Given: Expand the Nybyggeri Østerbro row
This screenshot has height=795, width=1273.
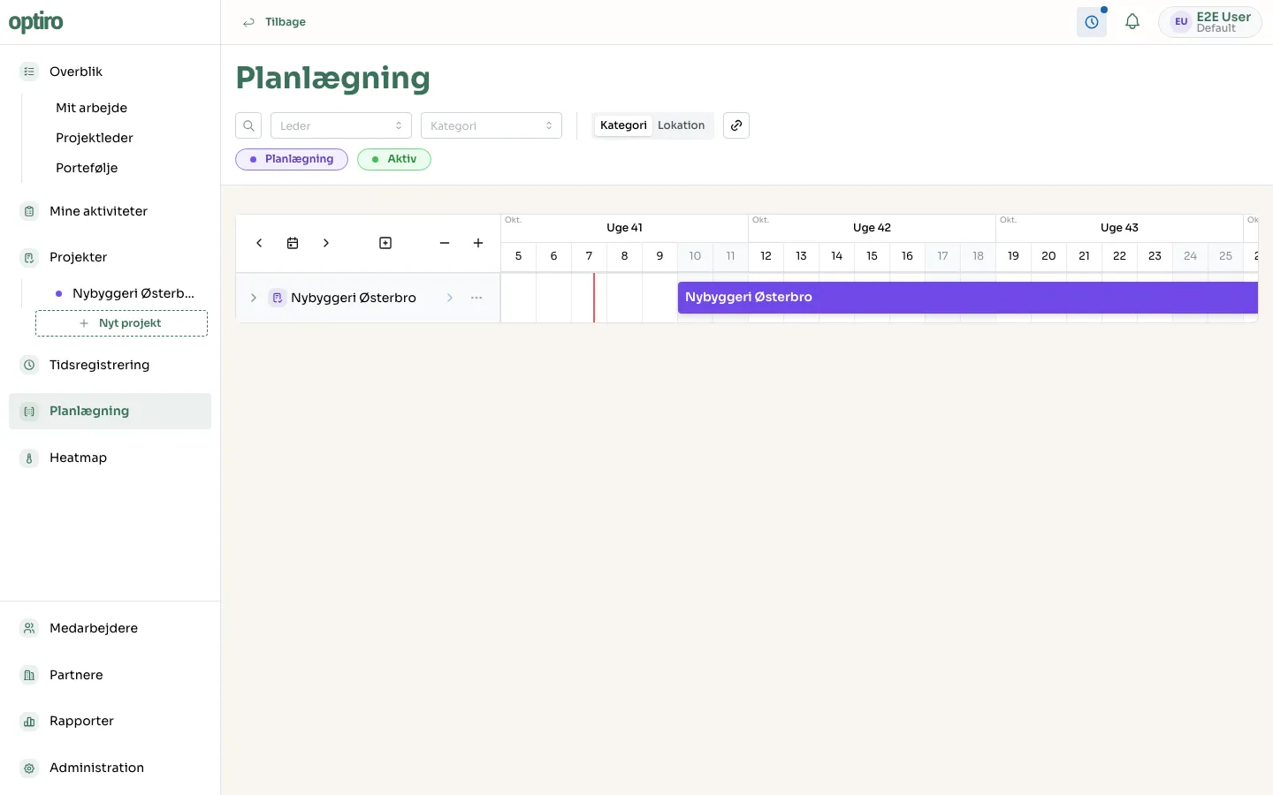Looking at the screenshot, I should [x=253, y=298].
